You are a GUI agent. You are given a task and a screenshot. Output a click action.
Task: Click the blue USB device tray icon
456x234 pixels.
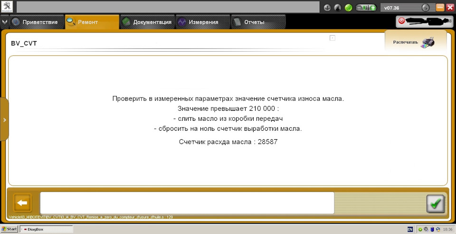click(432, 229)
